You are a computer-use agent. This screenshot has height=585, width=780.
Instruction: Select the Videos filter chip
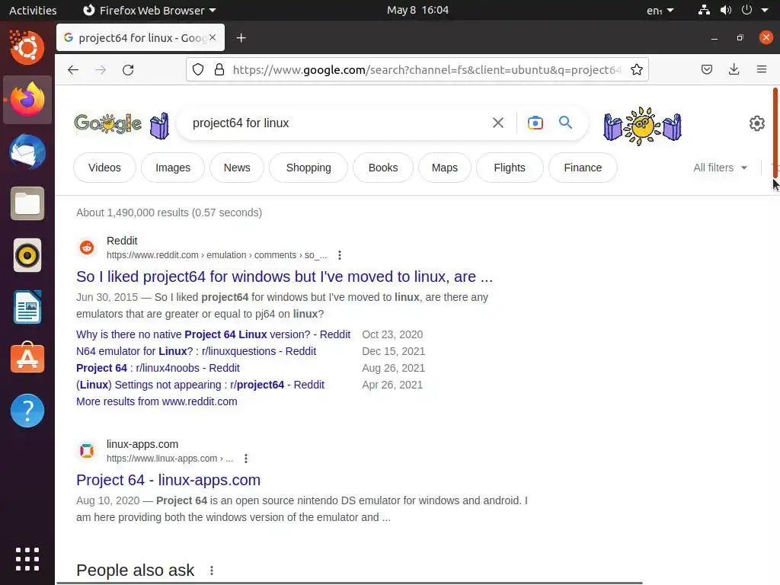point(104,168)
